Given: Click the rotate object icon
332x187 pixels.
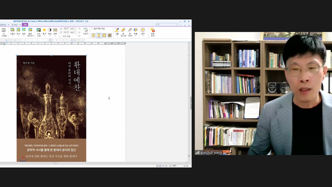Looking at the screenshot, I should 143,30.
